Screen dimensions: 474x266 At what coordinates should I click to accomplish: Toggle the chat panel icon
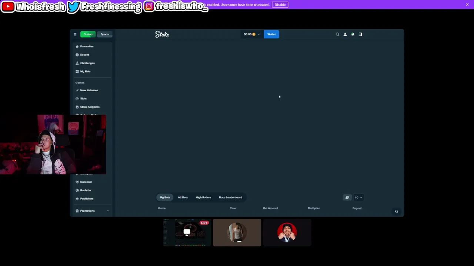[360, 34]
